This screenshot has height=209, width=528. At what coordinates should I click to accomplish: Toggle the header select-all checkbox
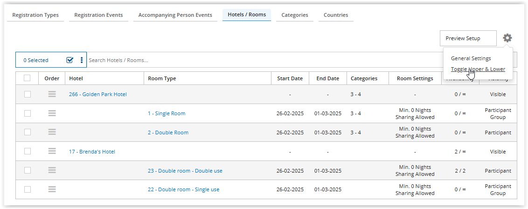pyautogui.click(x=28, y=78)
